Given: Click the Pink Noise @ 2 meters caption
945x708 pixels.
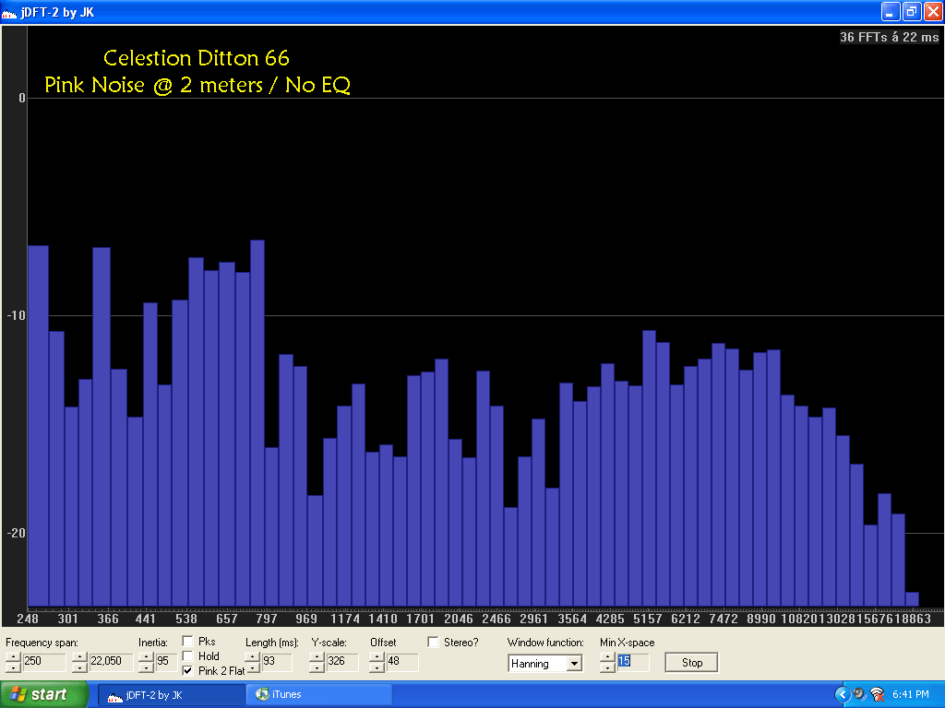Looking at the screenshot, I should click(x=197, y=85).
